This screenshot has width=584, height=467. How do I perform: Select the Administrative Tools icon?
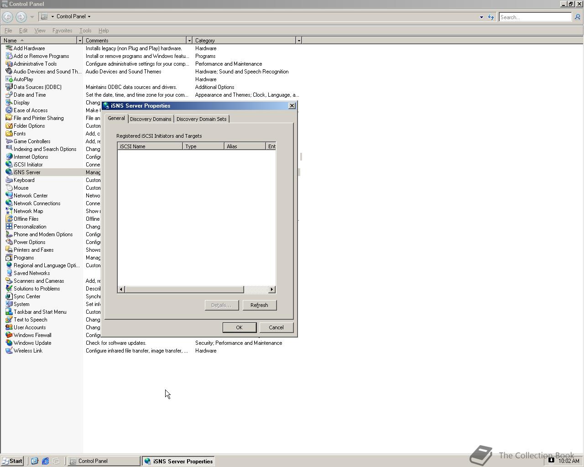point(9,64)
